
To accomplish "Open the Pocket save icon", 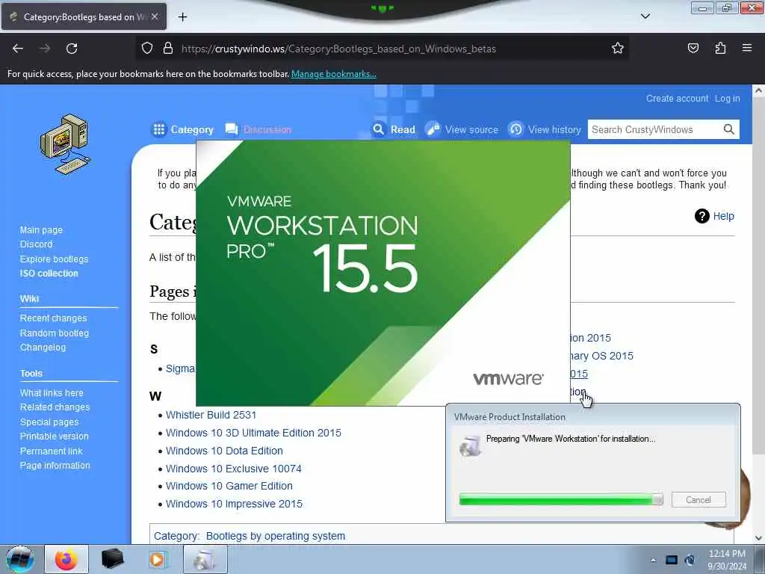I will point(693,48).
